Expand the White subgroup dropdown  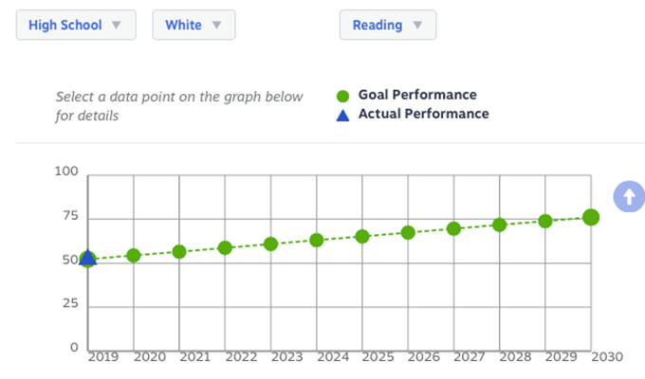(x=193, y=25)
